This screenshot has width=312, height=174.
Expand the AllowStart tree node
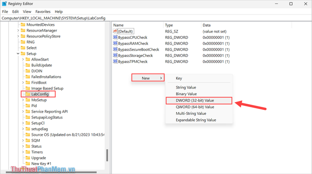[x=23, y=59]
